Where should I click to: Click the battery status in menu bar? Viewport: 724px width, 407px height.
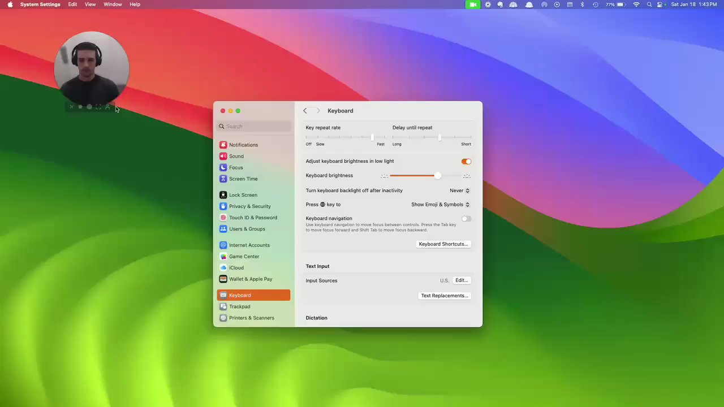614,5
